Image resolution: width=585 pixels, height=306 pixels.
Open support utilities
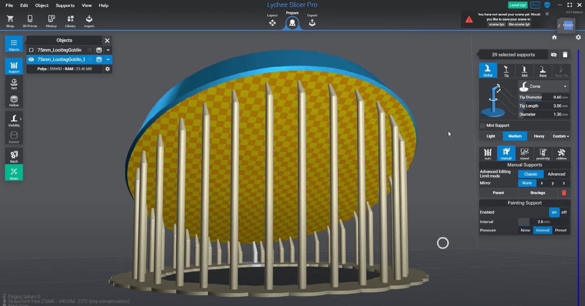(562, 153)
